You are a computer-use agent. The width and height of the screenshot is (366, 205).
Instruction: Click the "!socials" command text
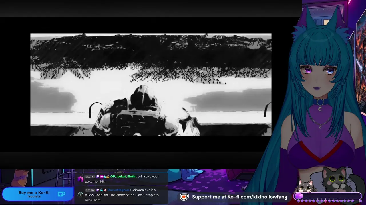coord(34,196)
